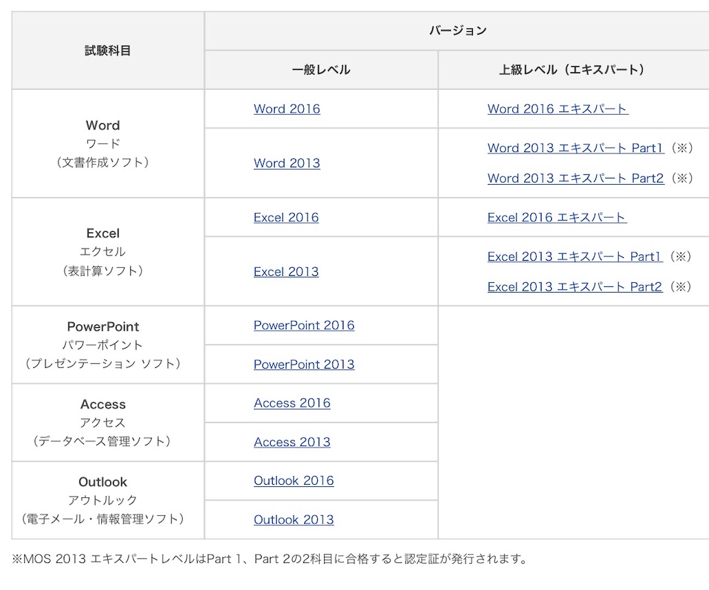The width and height of the screenshot is (709, 590).
Task: Open Excel 2016 エキスパート link
Action: click(x=557, y=217)
